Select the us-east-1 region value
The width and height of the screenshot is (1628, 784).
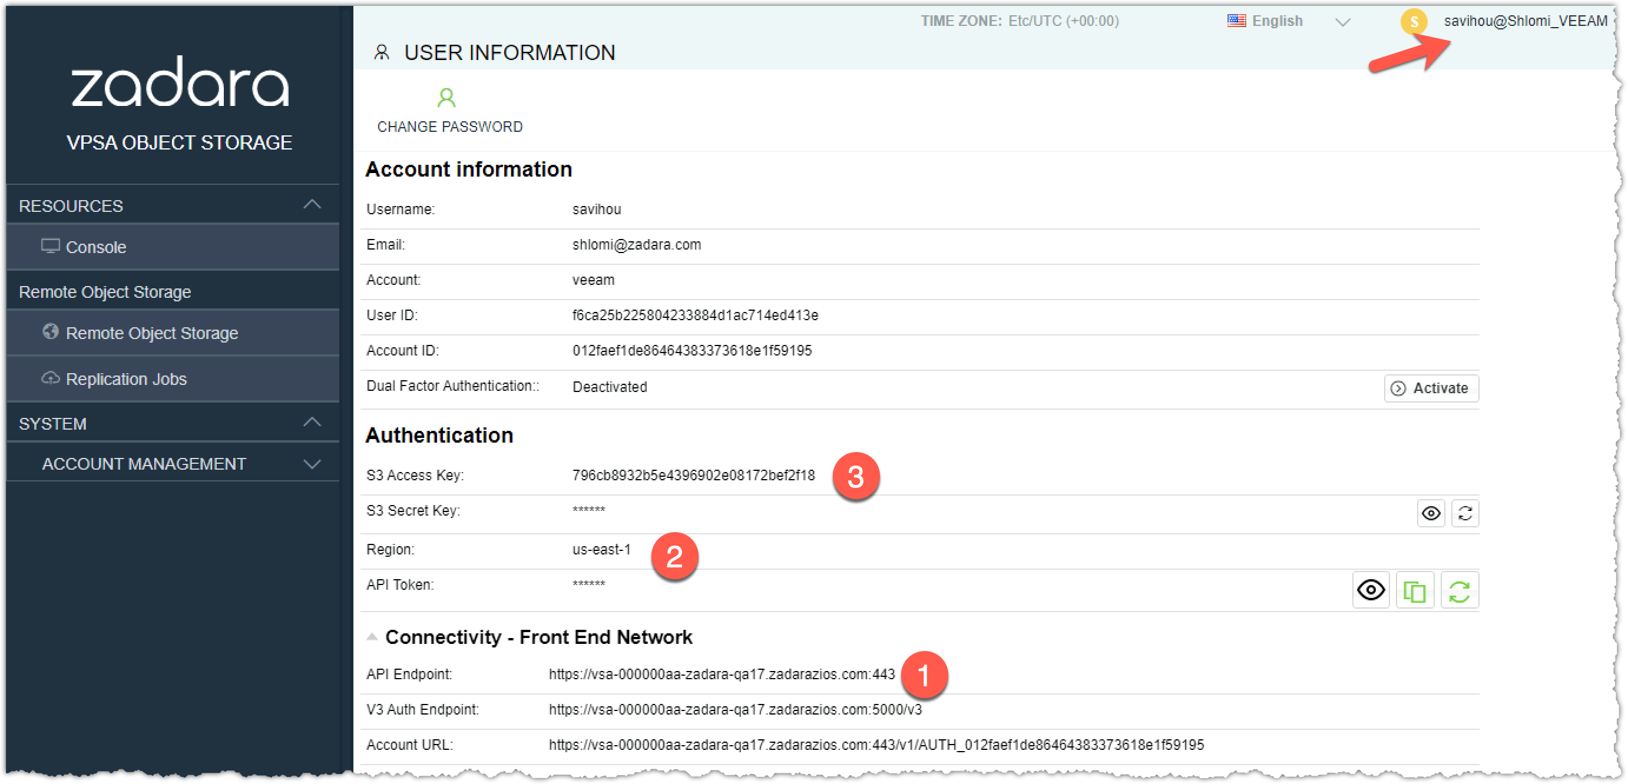pyautogui.click(x=601, y=550)
